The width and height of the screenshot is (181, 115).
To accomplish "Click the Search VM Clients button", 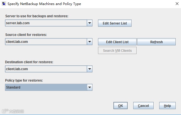I will coord(117,50).
